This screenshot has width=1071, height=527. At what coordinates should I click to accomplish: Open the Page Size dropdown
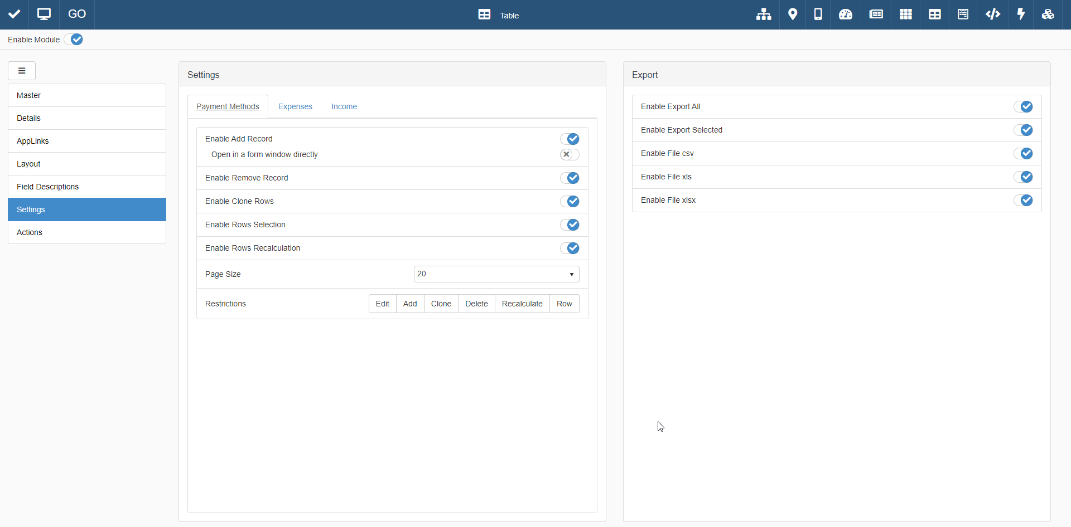496,274
